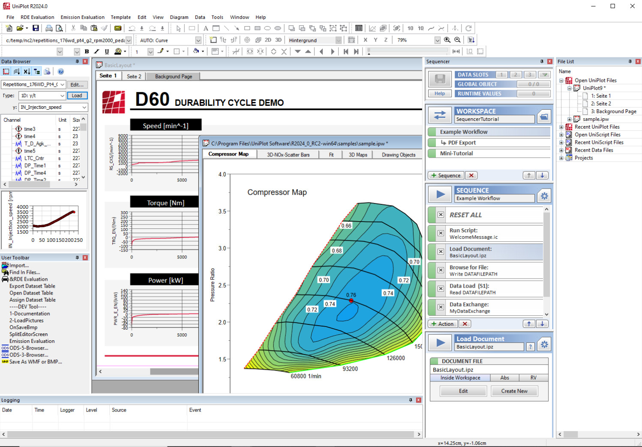Toggle checkbox for Load Document step
Screen dimensions: 642x447
[x=441, y=252]
